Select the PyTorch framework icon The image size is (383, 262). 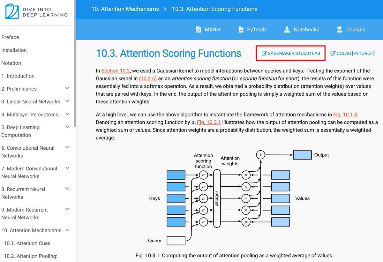point(241,29)
